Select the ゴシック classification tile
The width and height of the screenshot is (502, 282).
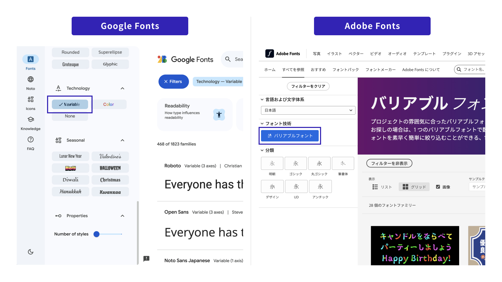pyautogui.click(x=296, y=163)
